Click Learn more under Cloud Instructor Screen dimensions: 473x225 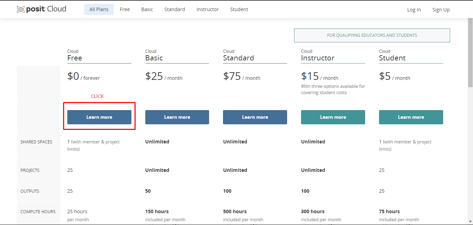333,117
